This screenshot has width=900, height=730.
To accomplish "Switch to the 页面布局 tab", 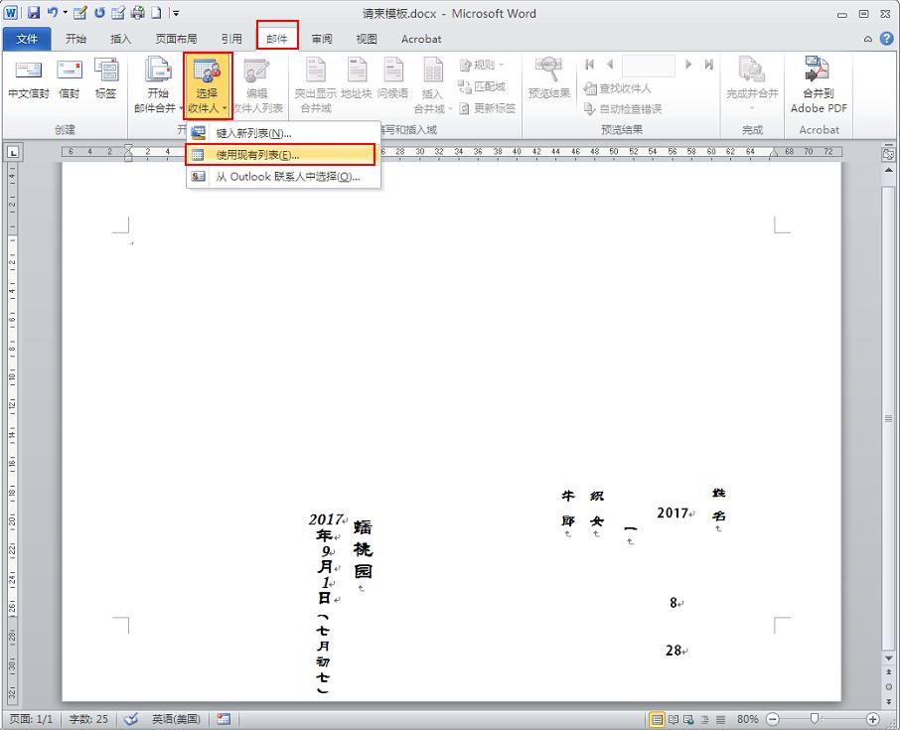I will (176, 39).
